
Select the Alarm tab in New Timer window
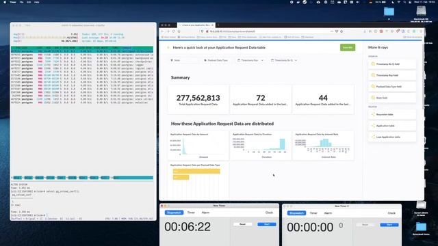pos(205,213)
